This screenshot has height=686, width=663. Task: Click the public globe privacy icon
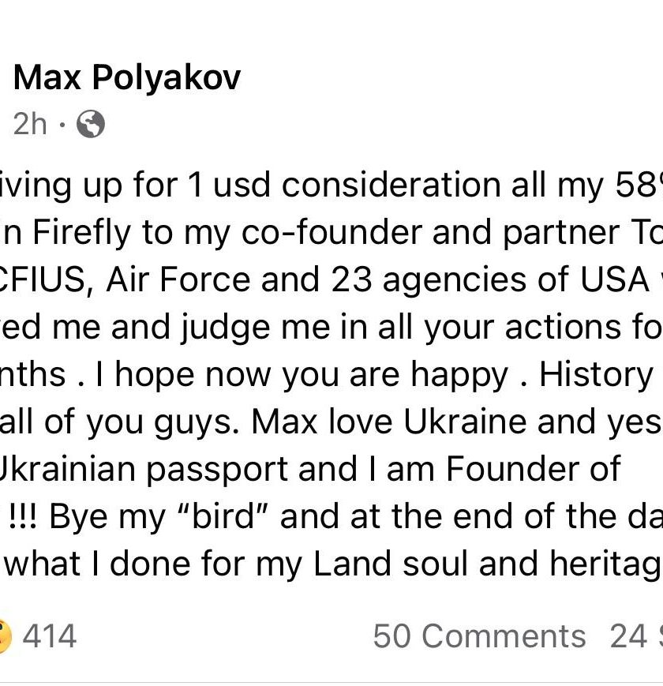pos(91,124)
